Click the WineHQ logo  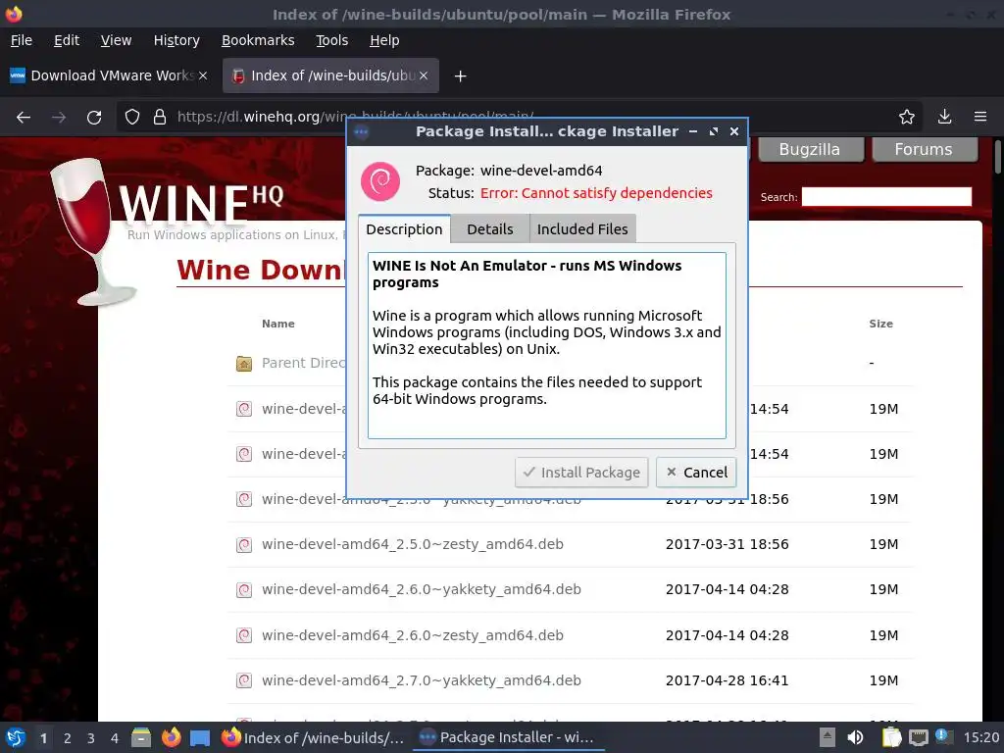coord(168,230)
